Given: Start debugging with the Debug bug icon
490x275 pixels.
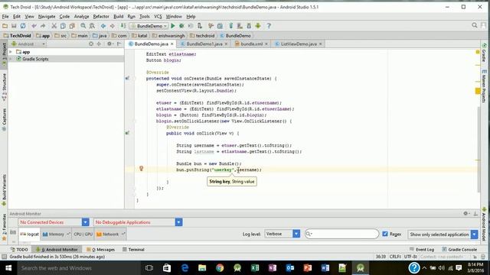Looking at the screenshot, I should pos(181,26).
